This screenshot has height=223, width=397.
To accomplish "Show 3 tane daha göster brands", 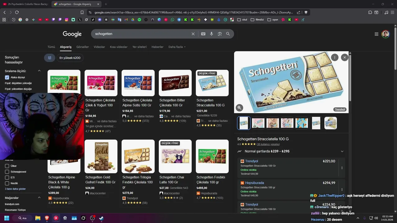I will [15, 189].
